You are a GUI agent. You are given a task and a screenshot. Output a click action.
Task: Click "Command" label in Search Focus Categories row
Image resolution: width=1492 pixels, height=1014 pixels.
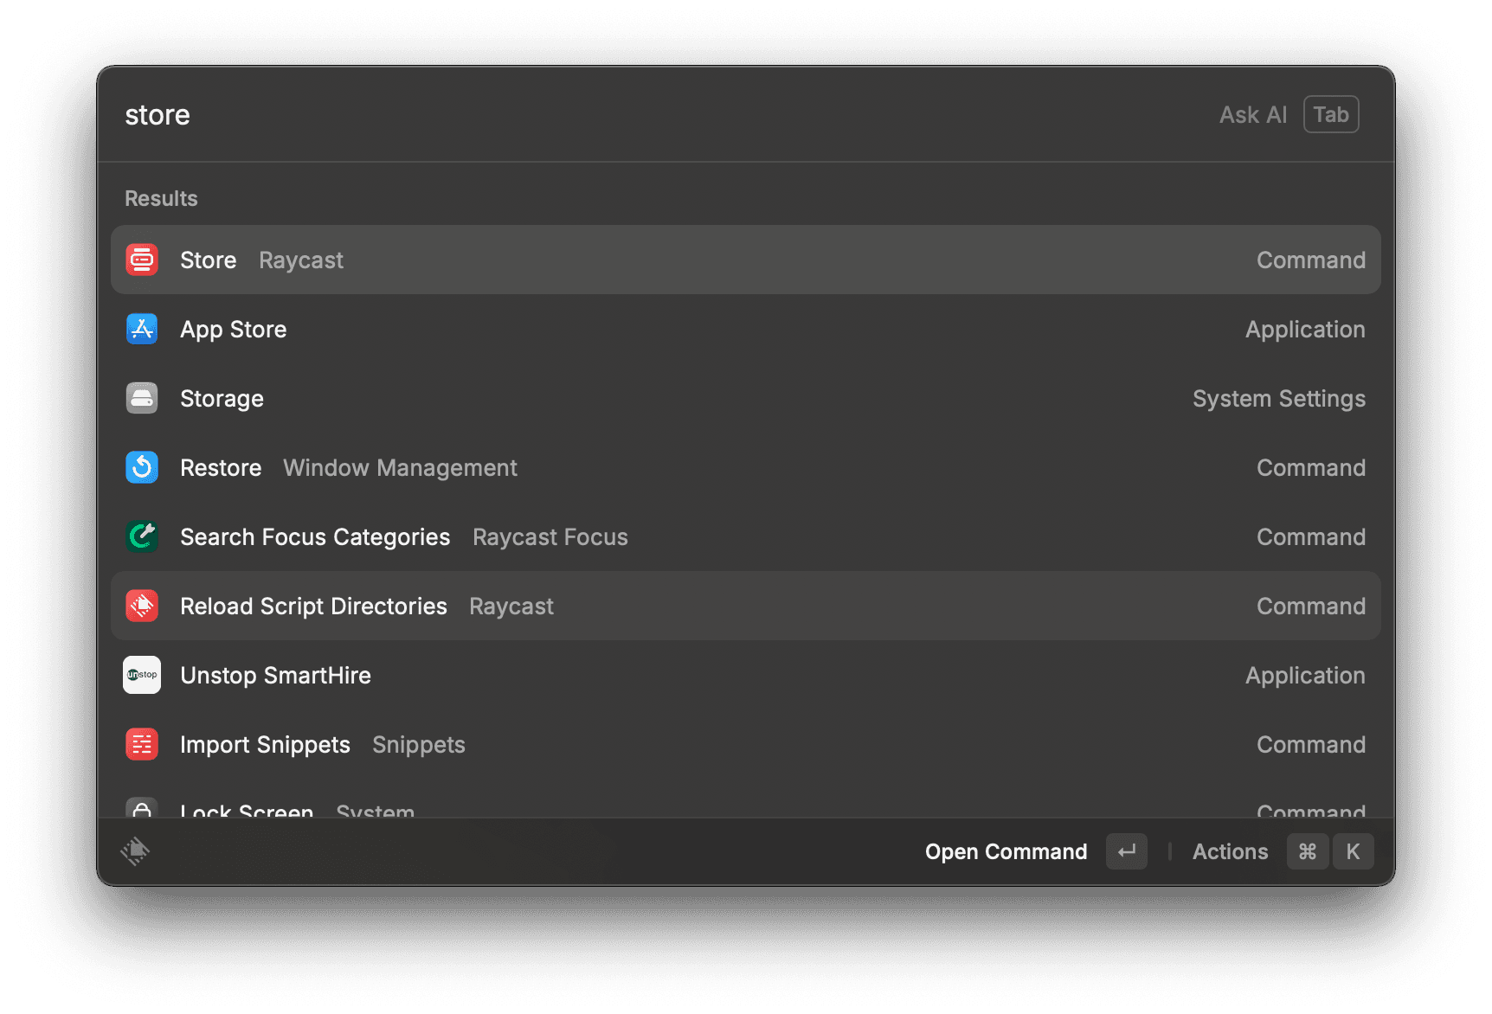[1311, 536]
